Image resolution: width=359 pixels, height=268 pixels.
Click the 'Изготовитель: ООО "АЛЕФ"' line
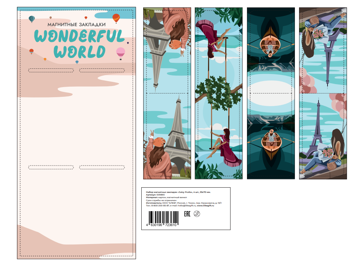click(184, 203)
